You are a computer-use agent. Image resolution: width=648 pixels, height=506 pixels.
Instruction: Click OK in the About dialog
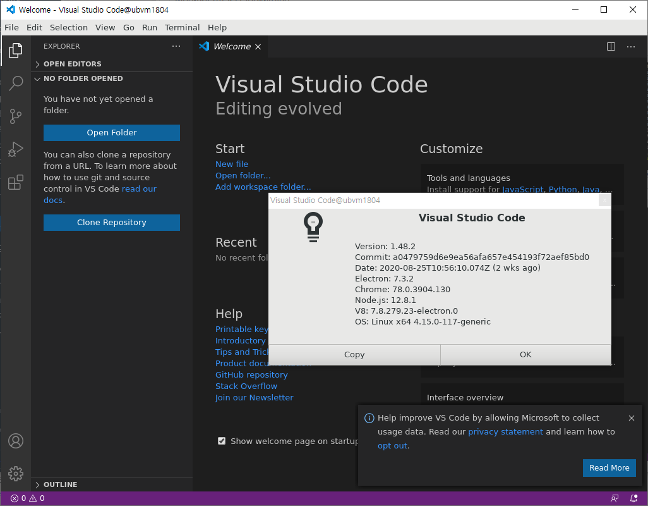coord(525,355)
